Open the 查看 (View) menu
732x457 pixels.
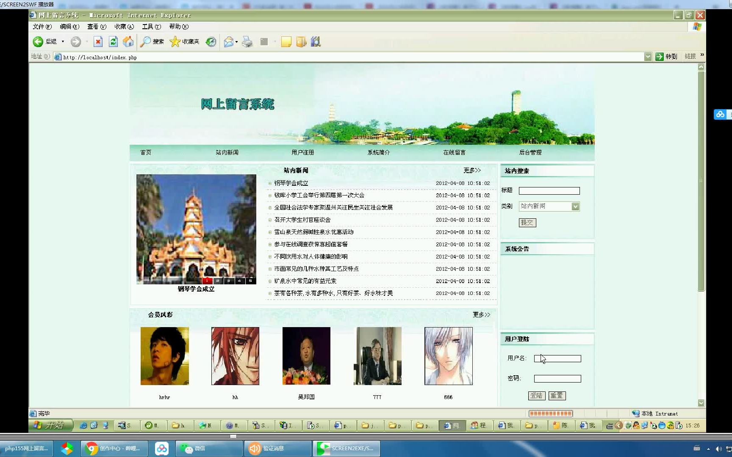pyautogui.click(x=97, y=26)
